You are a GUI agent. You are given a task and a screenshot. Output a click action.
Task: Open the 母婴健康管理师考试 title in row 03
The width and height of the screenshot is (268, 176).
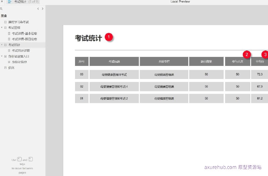coord(114,75)
